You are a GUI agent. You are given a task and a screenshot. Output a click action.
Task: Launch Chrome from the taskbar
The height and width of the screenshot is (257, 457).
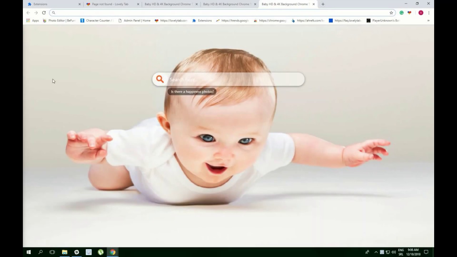(x=113, y=252)
